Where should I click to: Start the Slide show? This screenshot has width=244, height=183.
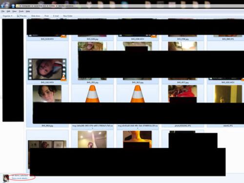pyautogui.click(x=36, y=16)
